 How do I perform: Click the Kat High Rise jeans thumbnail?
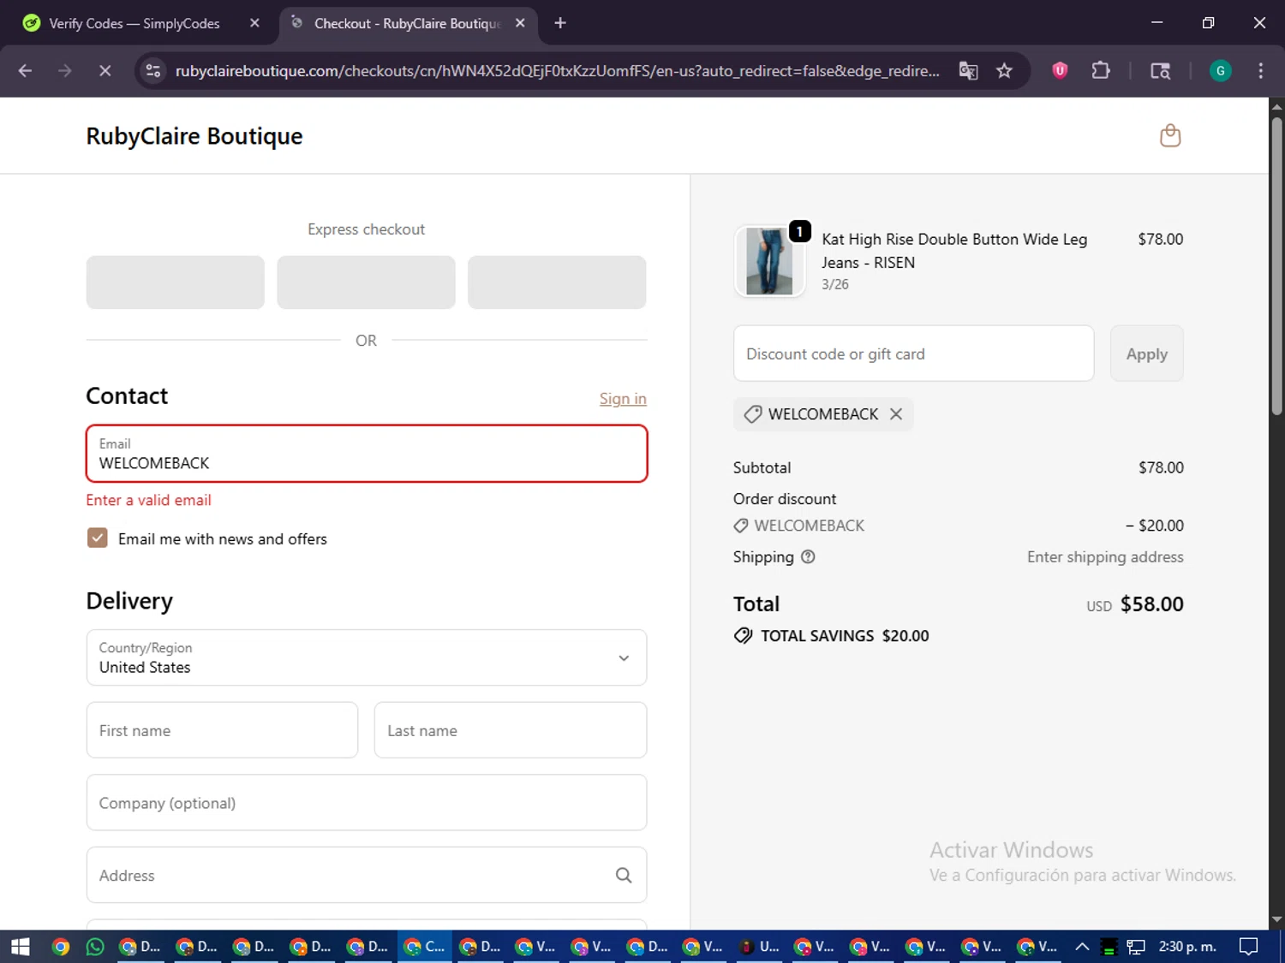769,261
